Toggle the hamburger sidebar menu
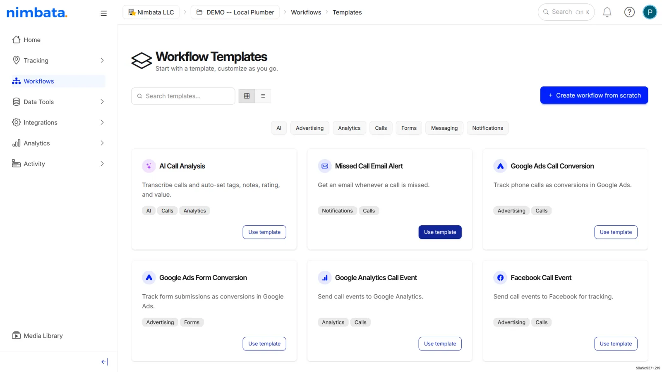This screenshot has width=662, height=372. pyautogui.click(x=103, y=13)
